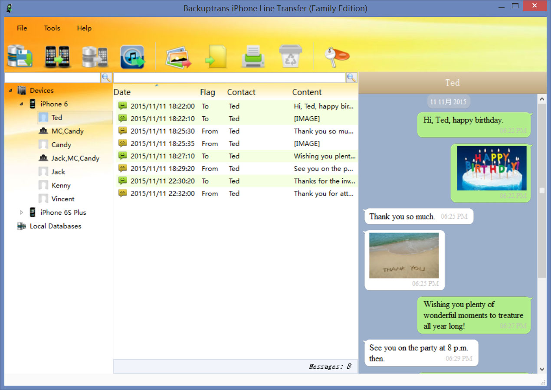Screen dimensions: 551x390
Task: Sort messages by the Content column header
Action: point(307,92)
